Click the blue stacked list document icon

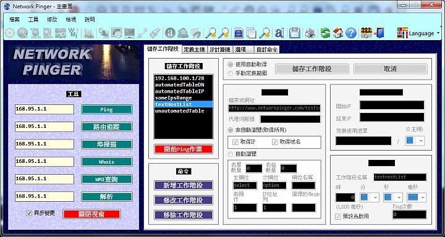(239, 33)
